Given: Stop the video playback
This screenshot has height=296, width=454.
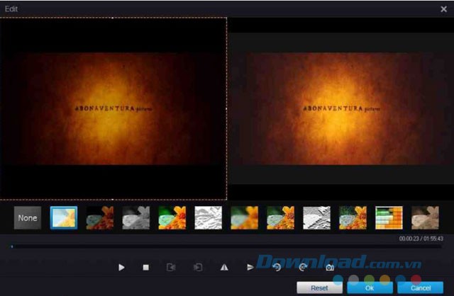Looking at the screenshot, I should click(x=146, y=268).
